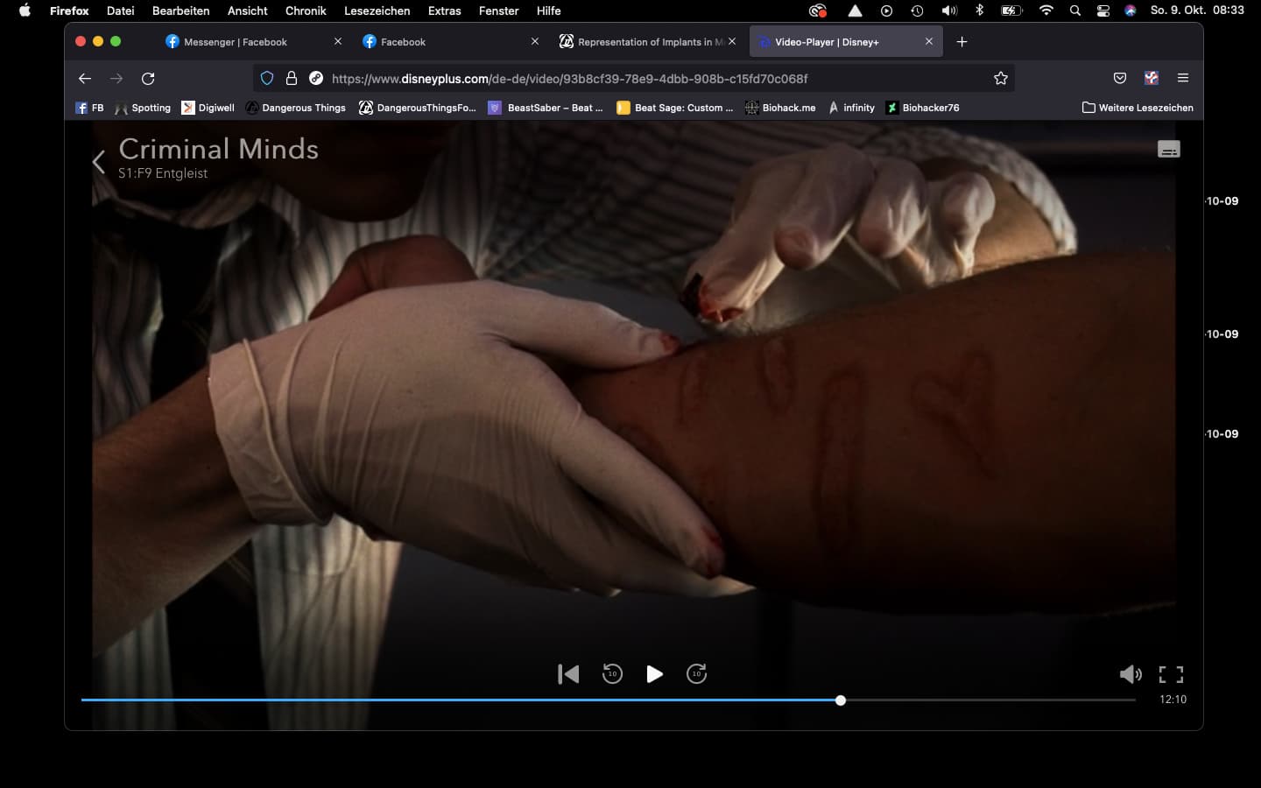Screen dimensions: 1261x788
Task: Go back using the arrow beside Criminal Minds
Action: tap(99, 162)
